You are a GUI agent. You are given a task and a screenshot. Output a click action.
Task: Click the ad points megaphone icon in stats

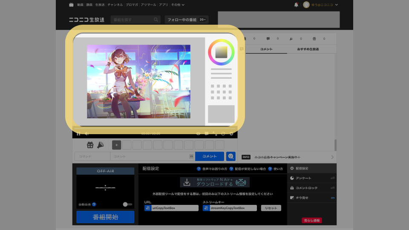[x=291, y=39]
